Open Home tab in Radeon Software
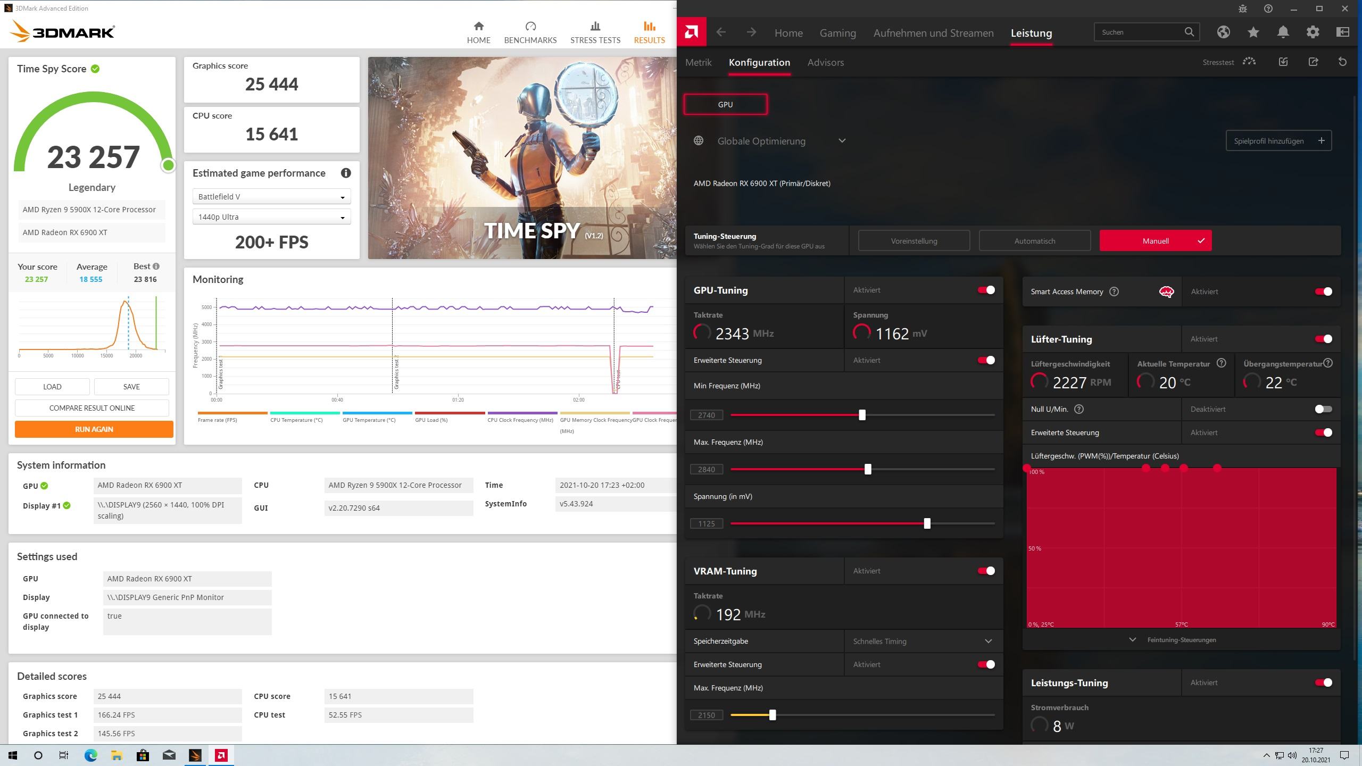Screen dimensions: 1362x766 coord(788,33)
